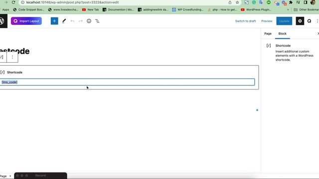
Task: Open the browser profile avatar
Action: pyautogui.click(x=313, y=2)
